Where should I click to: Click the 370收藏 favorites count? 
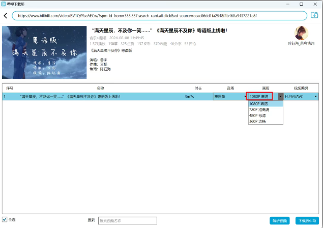160,44
